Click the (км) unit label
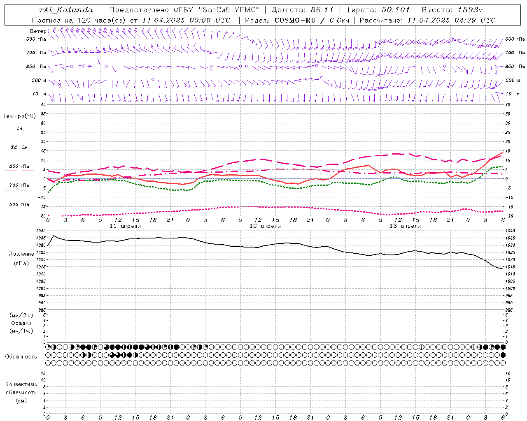This screenshot has height=421, width=527. (x=21, y=400)
